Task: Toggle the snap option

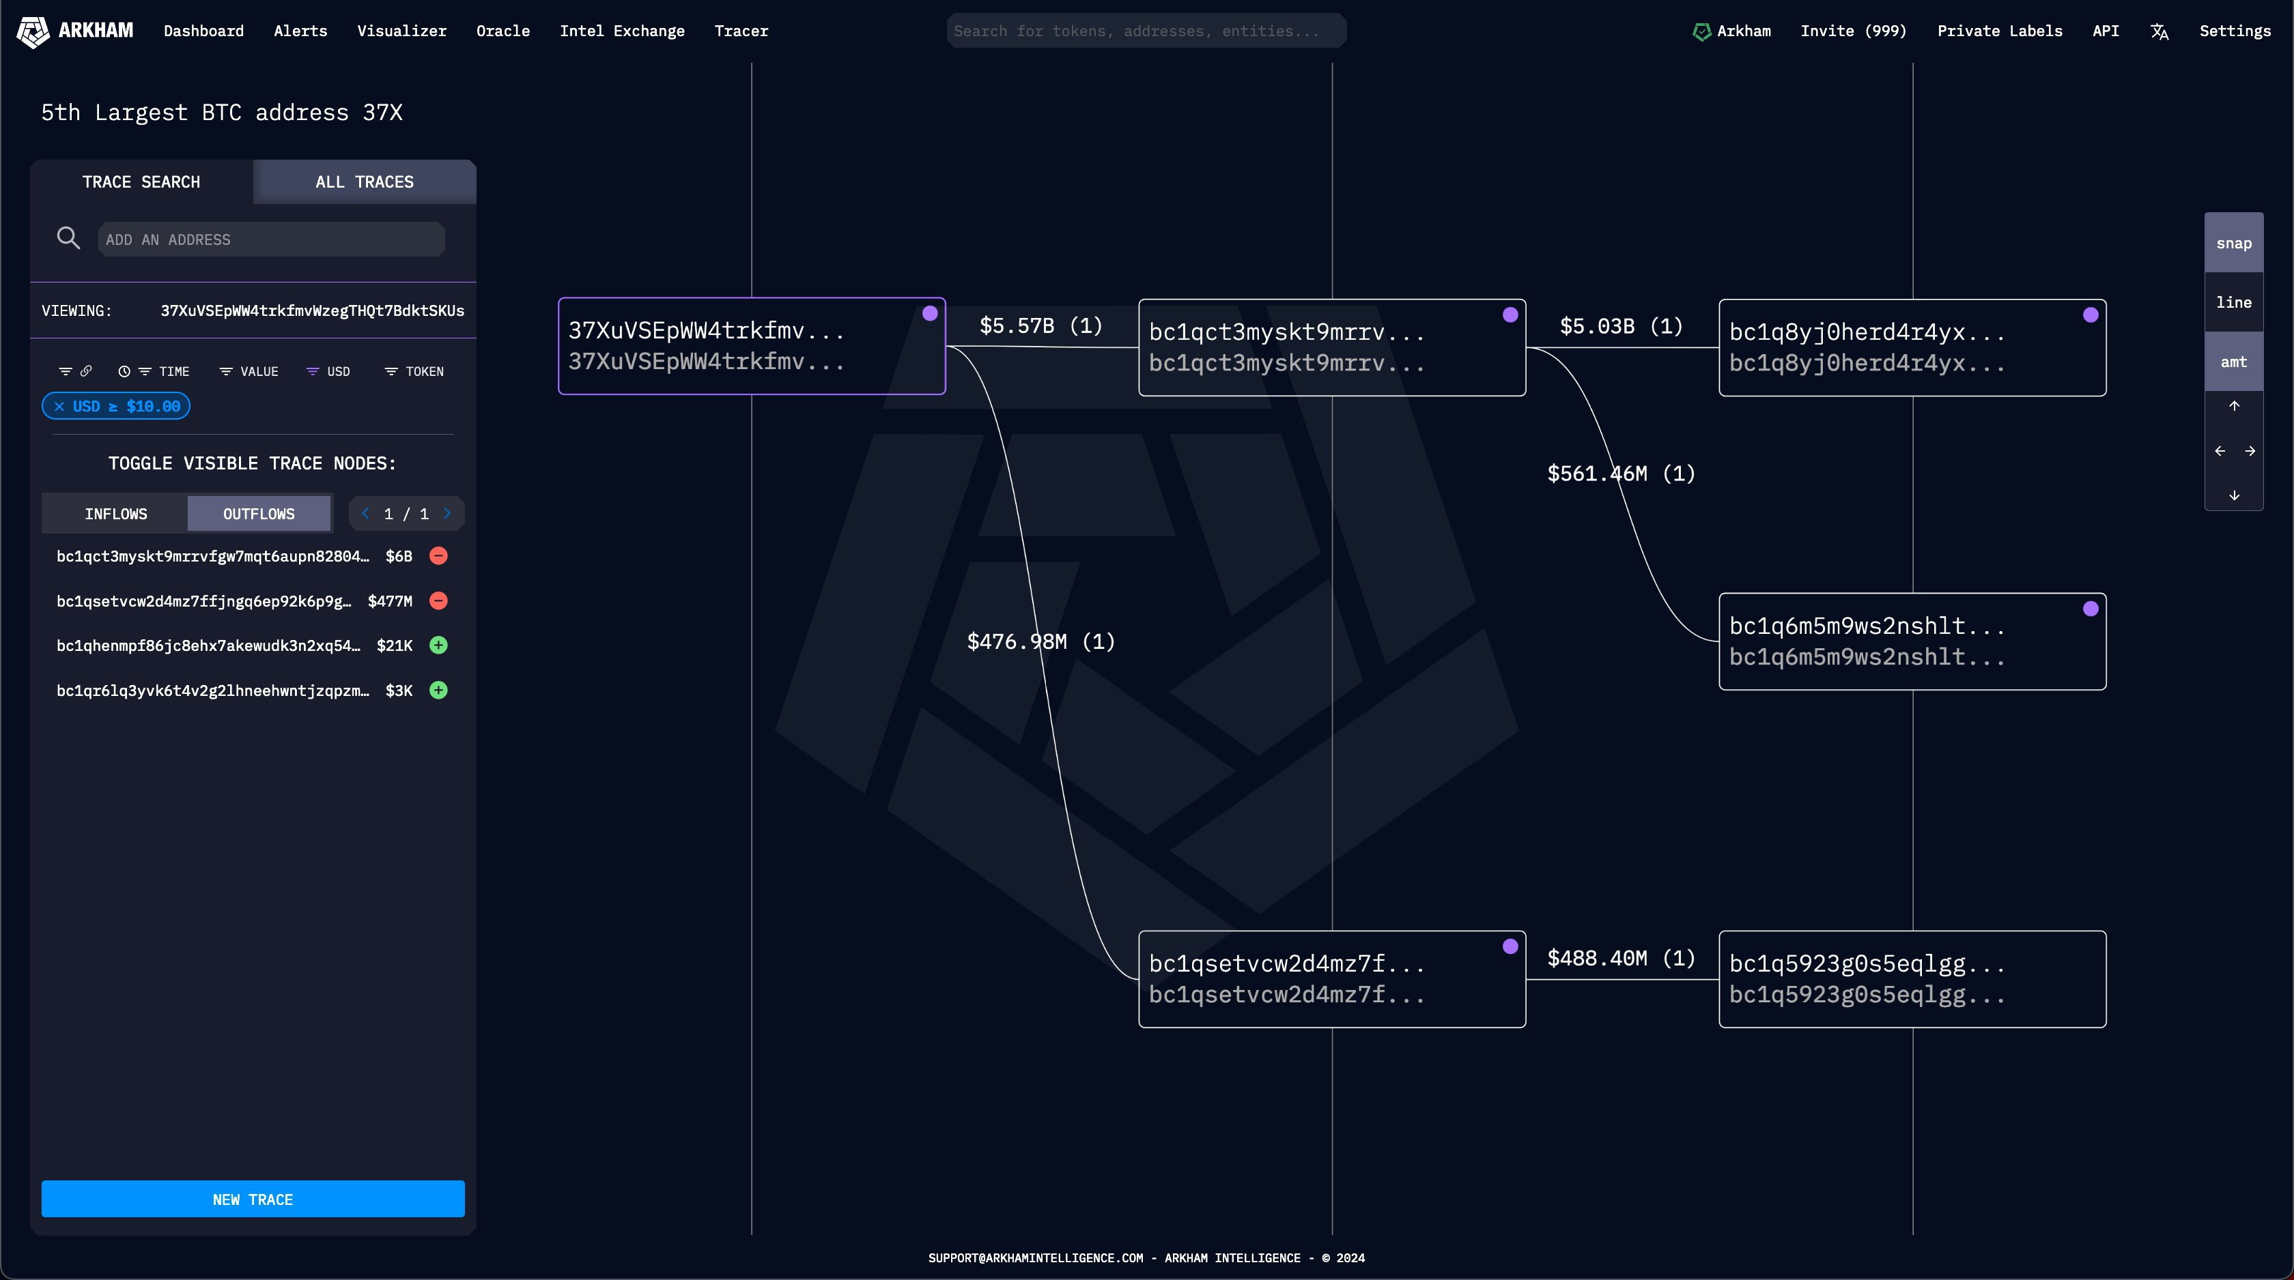Action: [x=2233, y=243]
